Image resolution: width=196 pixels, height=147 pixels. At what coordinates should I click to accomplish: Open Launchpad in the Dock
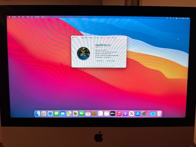click(44, 114)
